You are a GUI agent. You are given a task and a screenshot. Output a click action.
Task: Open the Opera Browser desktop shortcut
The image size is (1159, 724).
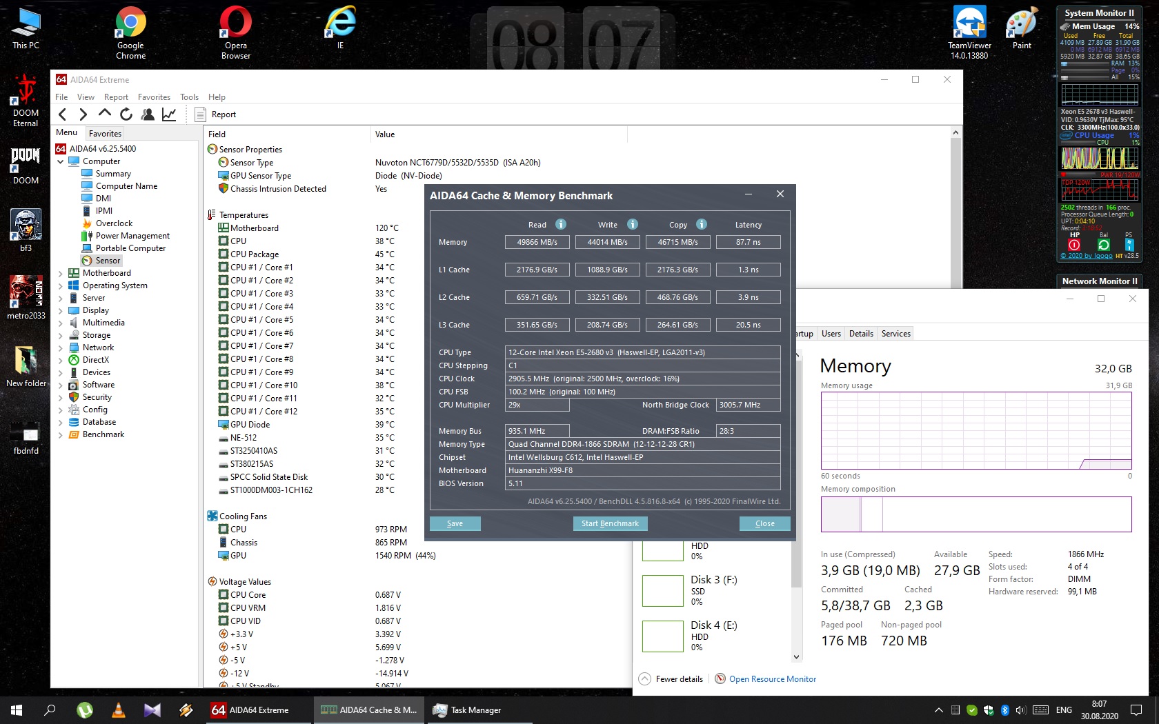click(236, 32)
